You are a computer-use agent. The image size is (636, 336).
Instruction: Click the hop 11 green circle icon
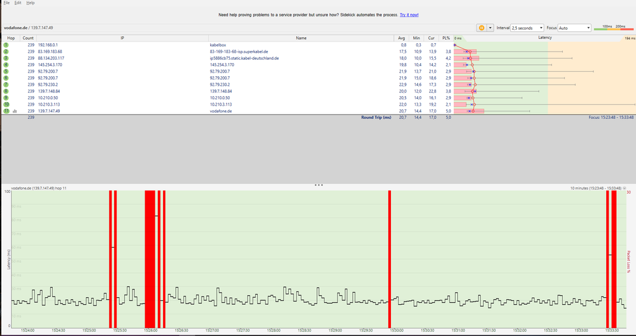6,111
